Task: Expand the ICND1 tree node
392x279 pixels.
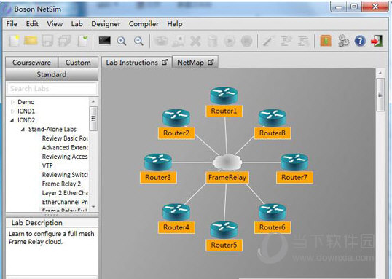Action: pos(12,111)
